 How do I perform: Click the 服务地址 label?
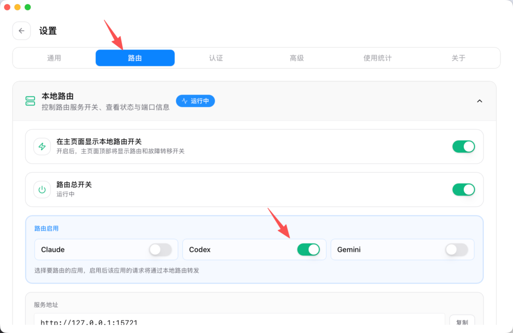[46, 305]
